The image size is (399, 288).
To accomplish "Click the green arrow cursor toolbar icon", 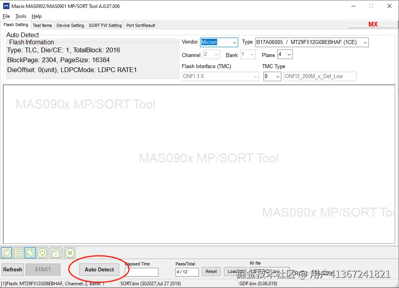I will coord(30,253).
